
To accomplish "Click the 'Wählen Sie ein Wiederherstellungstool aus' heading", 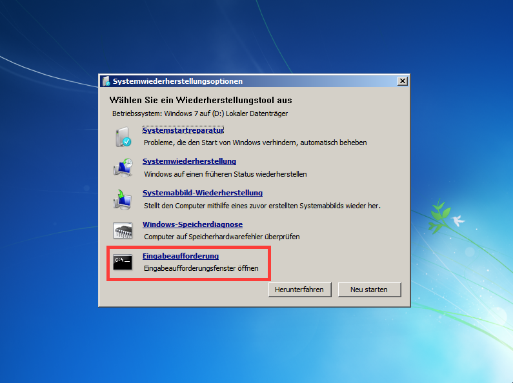I will coord(201,100).
